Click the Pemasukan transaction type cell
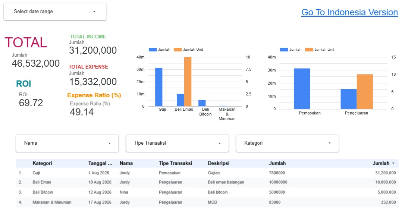 [170, 173]
